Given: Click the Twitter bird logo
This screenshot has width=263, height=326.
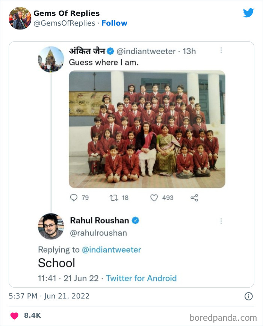Looking at the screenshot, I should tap(248, 13).
